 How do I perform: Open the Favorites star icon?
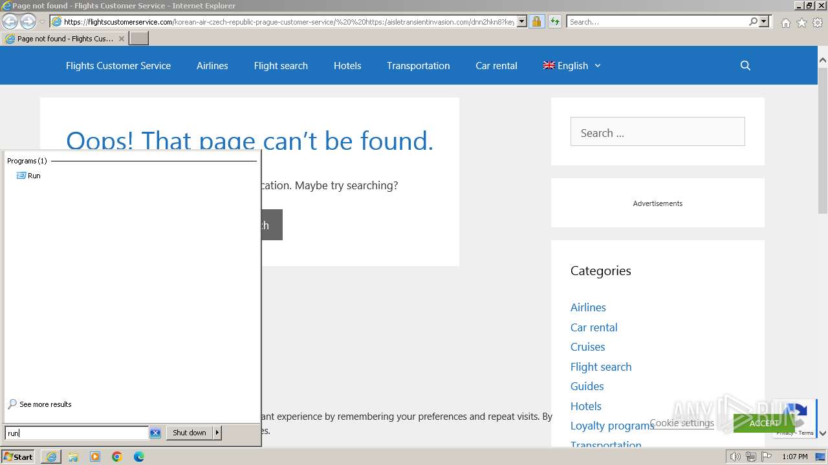[801, 23]
